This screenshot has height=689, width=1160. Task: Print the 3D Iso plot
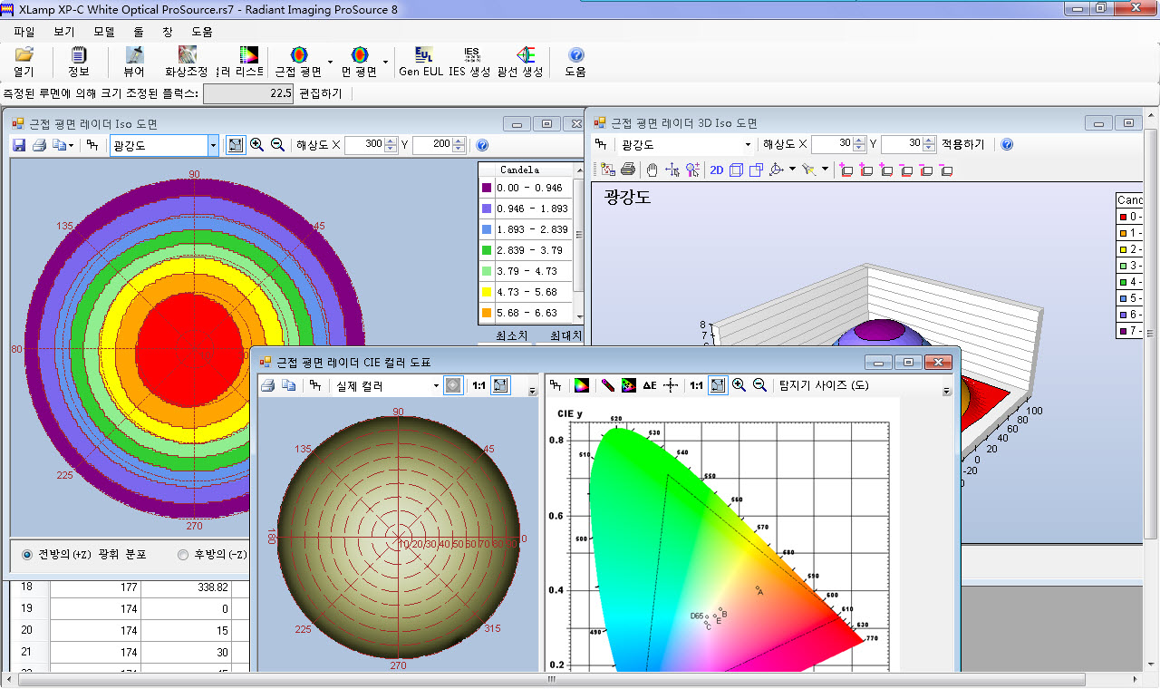click(x=628, y=170)
